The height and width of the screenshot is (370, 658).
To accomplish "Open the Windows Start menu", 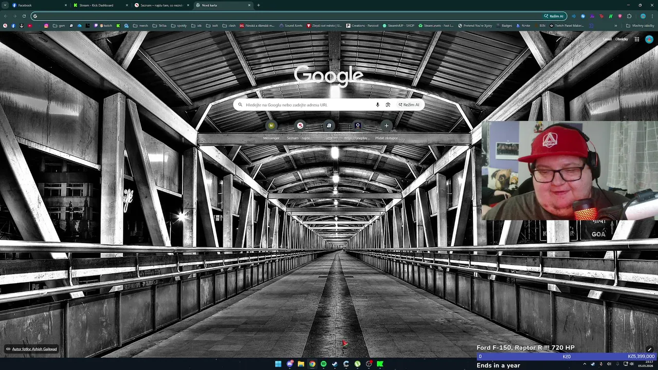I will tap(278, 364).
